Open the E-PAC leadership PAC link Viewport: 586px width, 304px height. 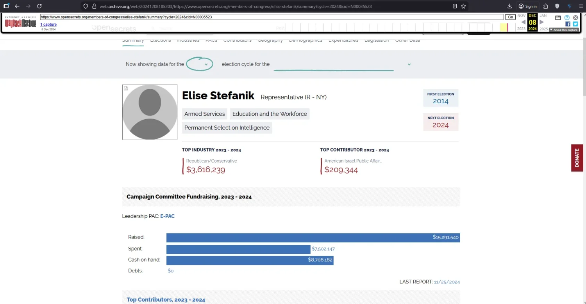coord(167,216)
